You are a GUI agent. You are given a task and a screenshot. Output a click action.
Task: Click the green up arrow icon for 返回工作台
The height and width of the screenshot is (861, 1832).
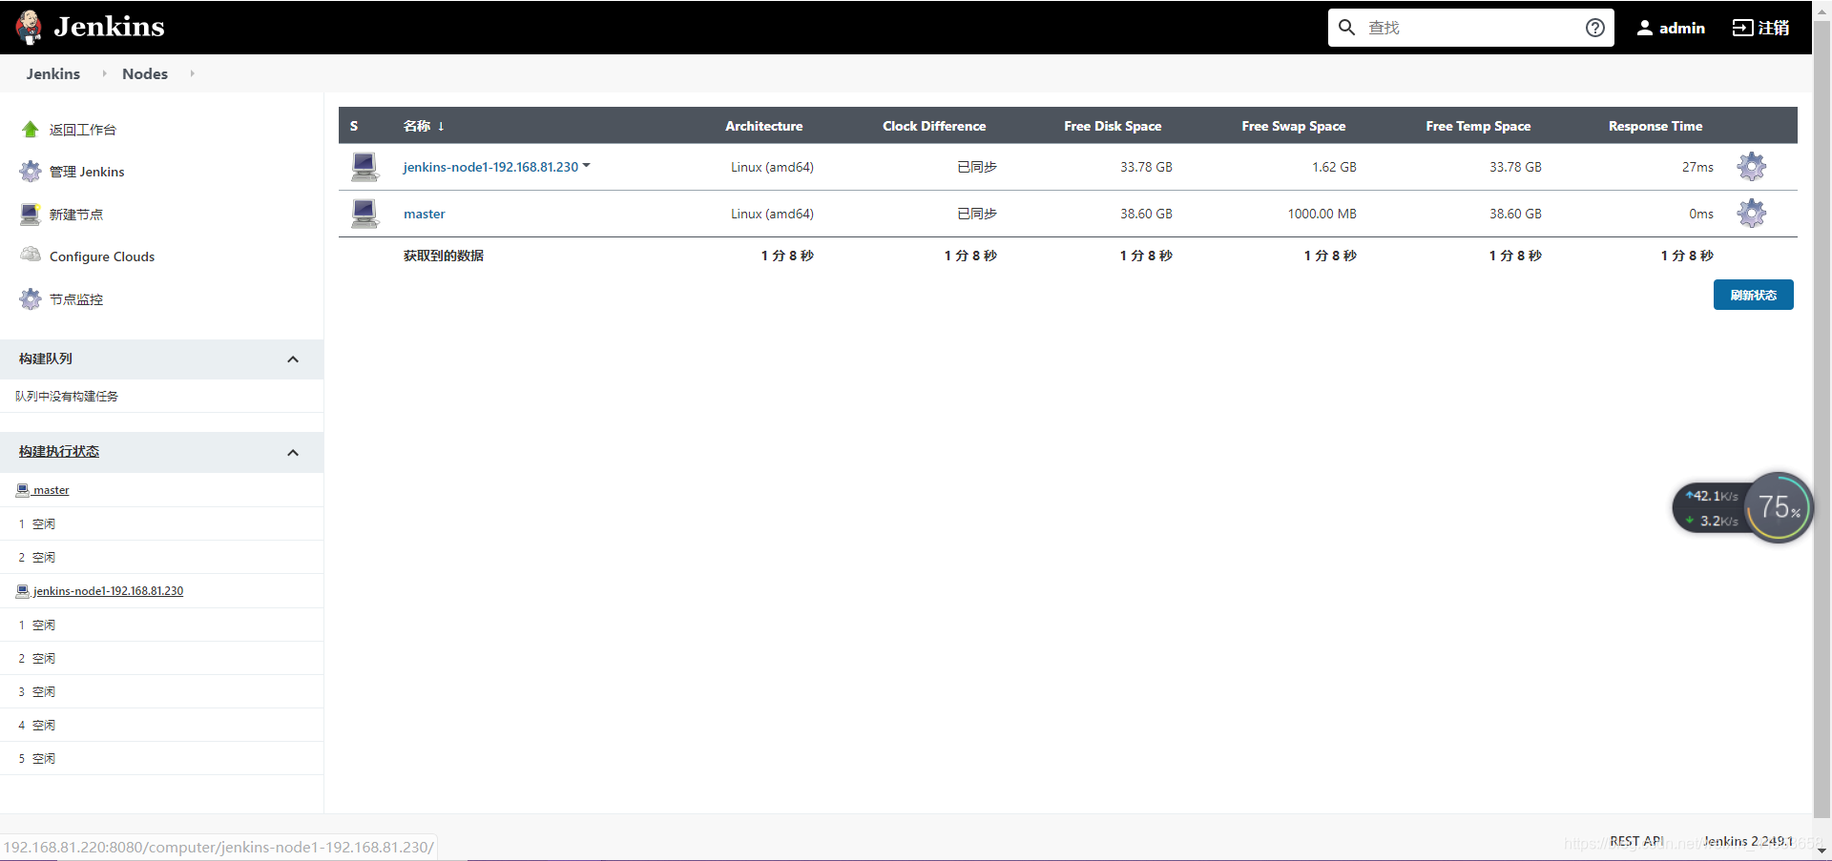coord(31,130)
